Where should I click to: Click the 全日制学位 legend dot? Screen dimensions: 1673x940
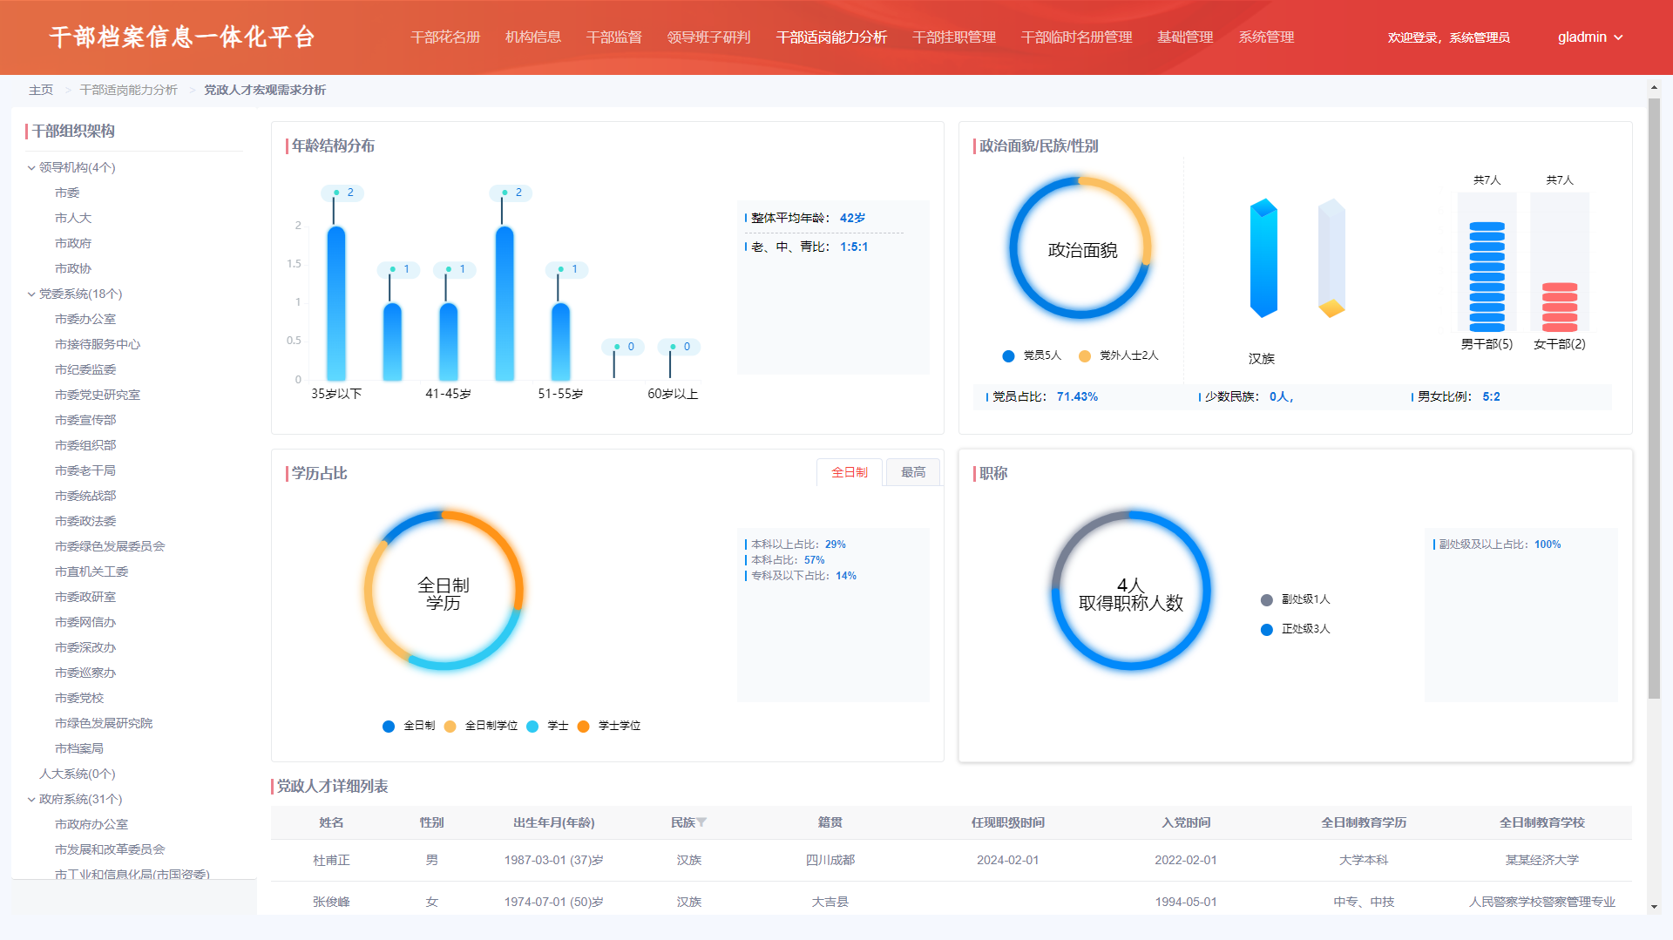coord(450,726)
